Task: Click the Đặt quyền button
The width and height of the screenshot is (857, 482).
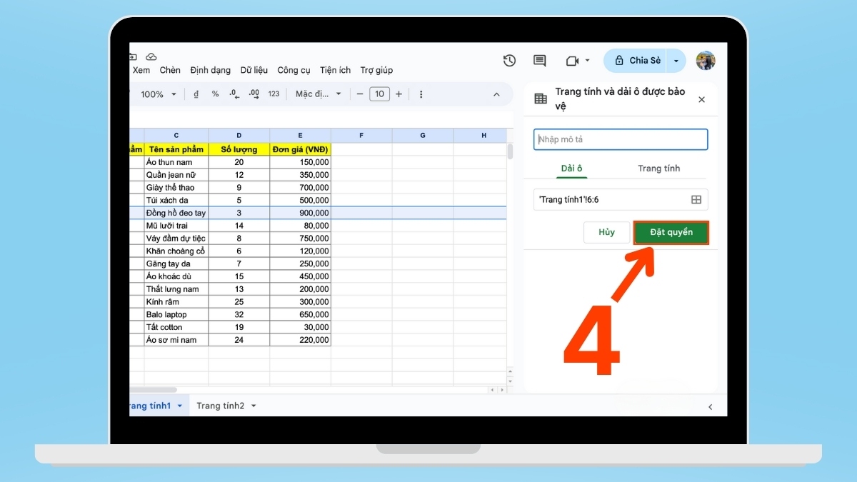Action: 671,233
